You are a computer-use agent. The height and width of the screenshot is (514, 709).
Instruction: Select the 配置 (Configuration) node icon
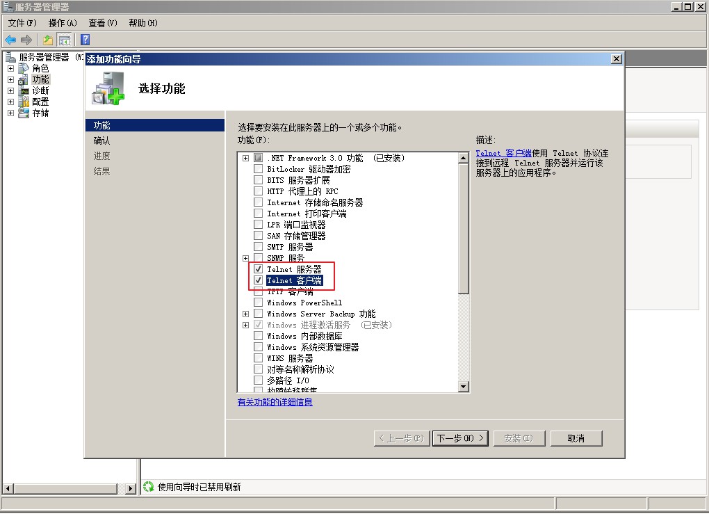tap(24, 102)
